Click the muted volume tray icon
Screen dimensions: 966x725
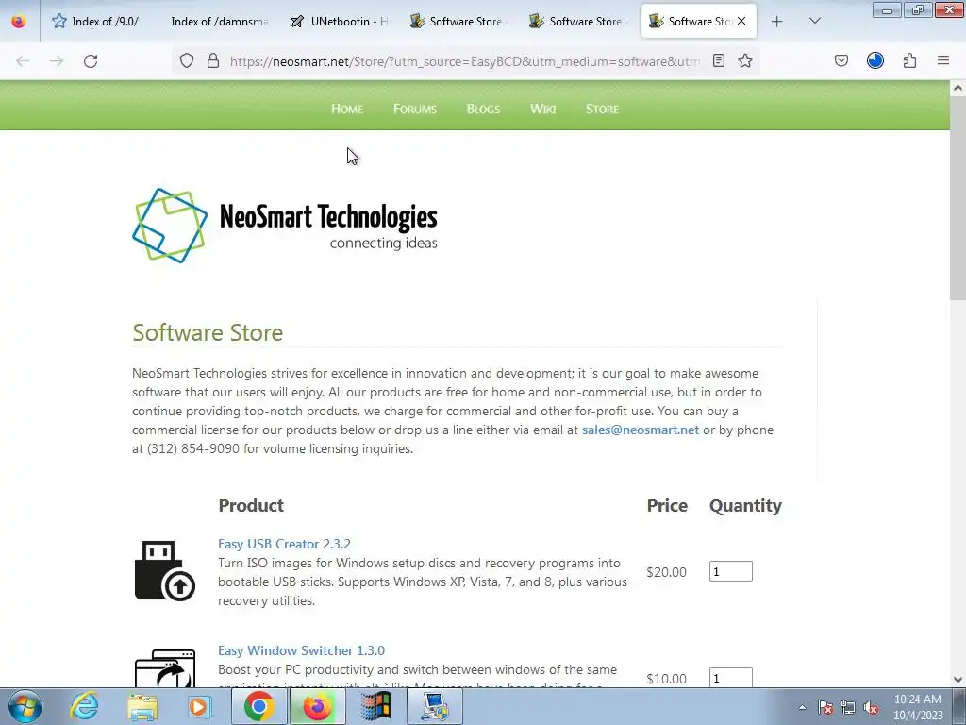point(871,707)
